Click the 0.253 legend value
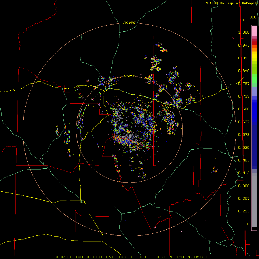 [x=244, y=211]
